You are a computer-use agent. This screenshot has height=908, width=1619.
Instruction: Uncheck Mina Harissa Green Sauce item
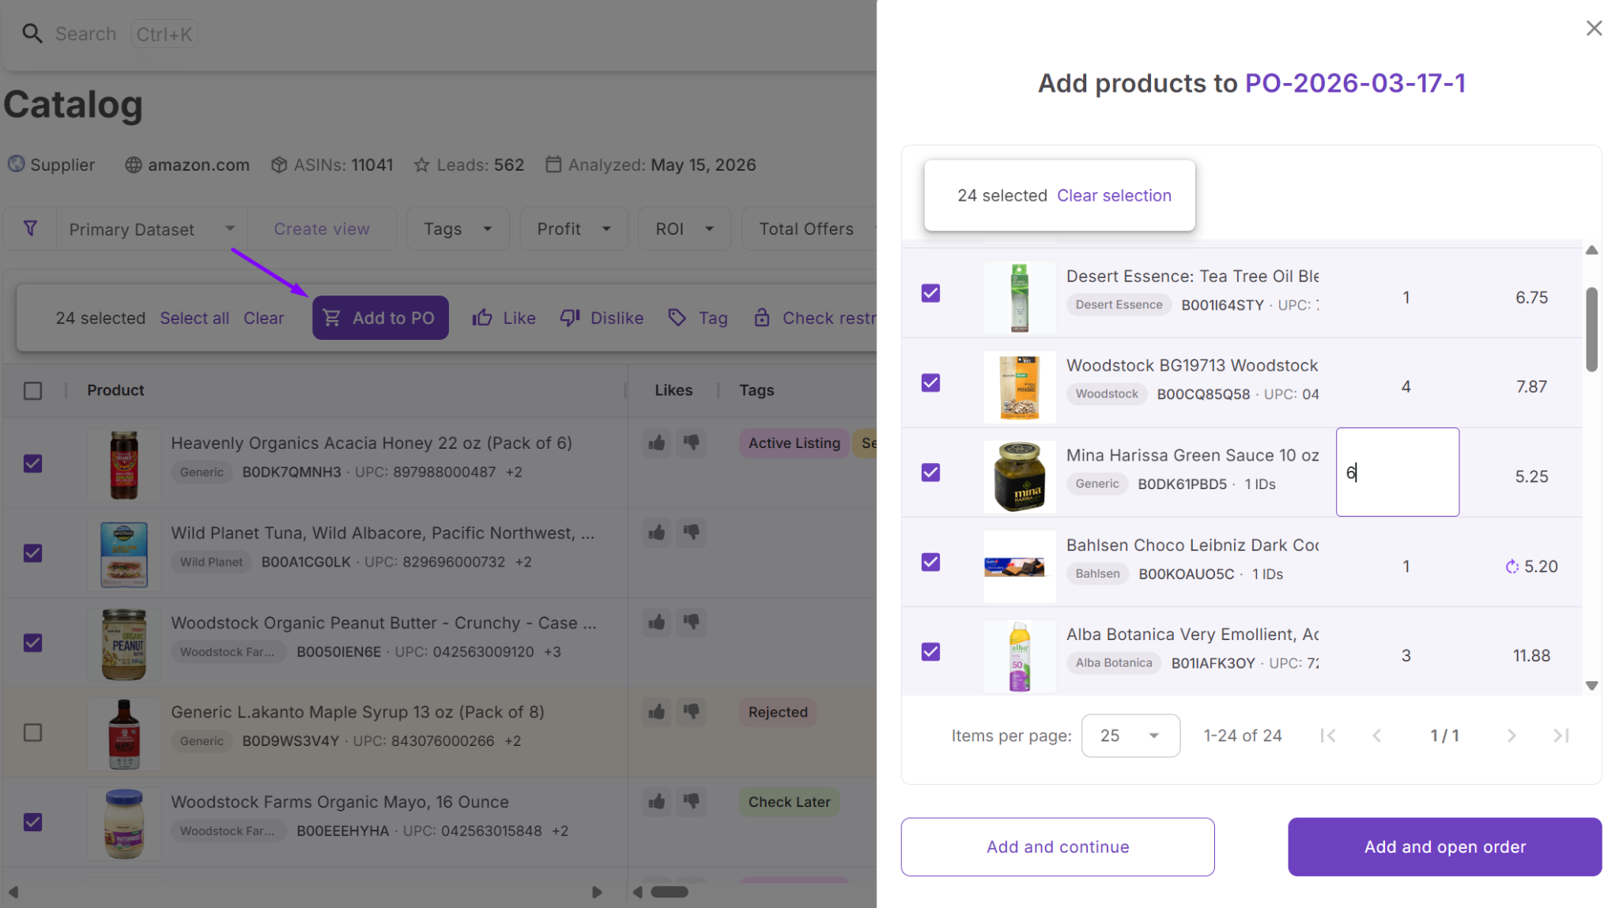pyautogui.click(x=930, y=473)
